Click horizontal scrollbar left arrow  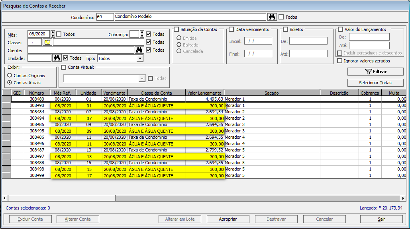coord(5,198)
